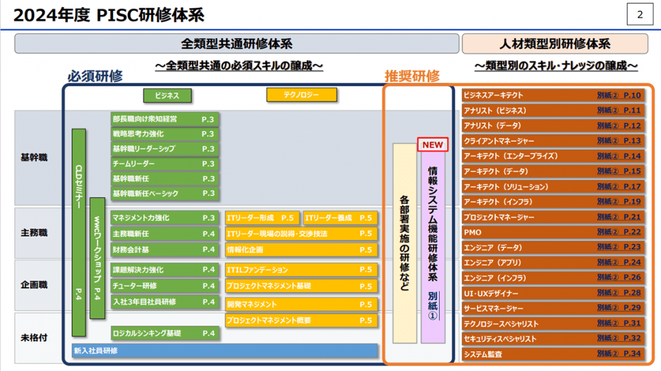Select テクノロジースペシャリスト P.31 row
This screenshot has width=661, height=371.
tap(553, 323)
